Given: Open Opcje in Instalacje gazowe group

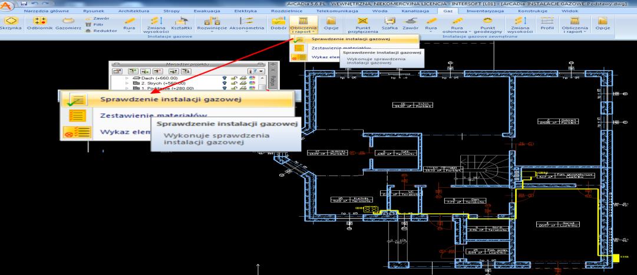Looking at the screenshot, I should 332,23.
